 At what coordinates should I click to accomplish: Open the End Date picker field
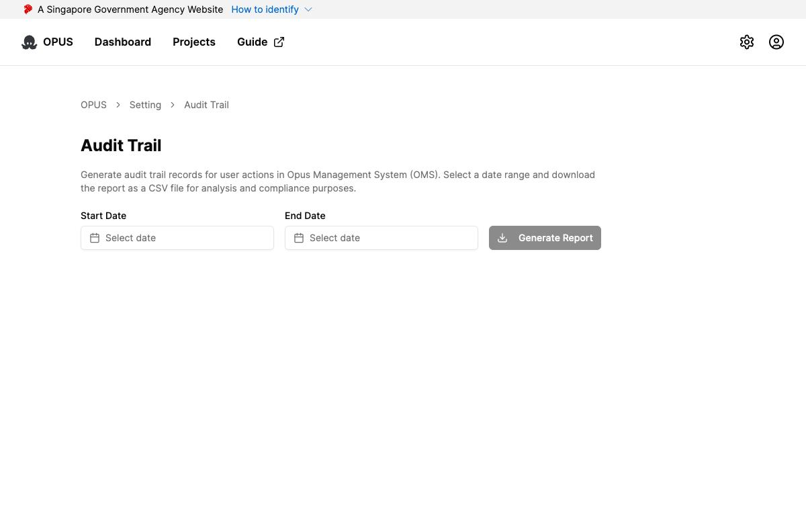(x=382, y=238)
